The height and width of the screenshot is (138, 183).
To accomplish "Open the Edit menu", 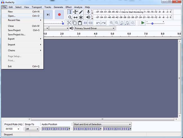I will pos(11,7).
